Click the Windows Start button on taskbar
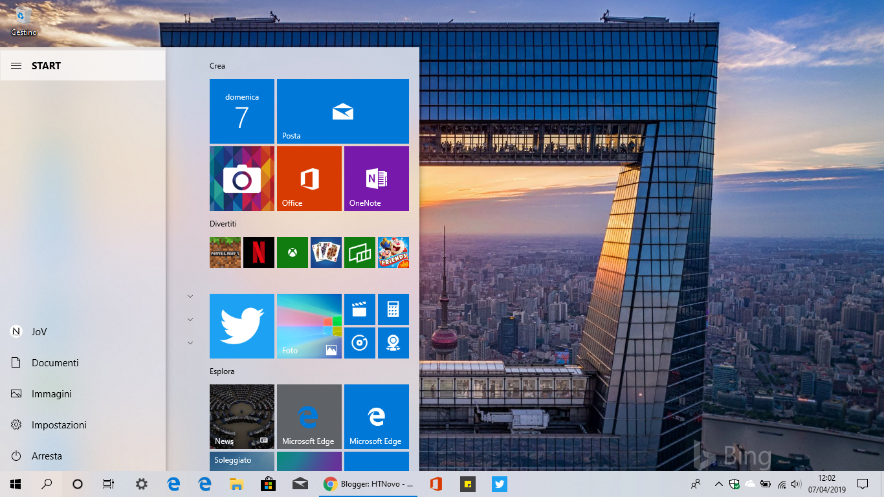The image size is (884, 497). coord(16,484)
